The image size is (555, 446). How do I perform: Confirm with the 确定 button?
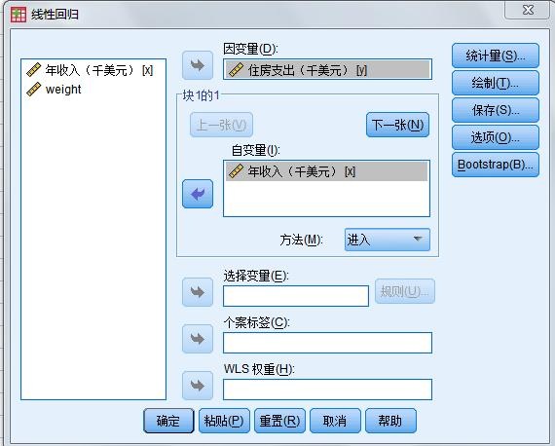(x=168, y=421)
